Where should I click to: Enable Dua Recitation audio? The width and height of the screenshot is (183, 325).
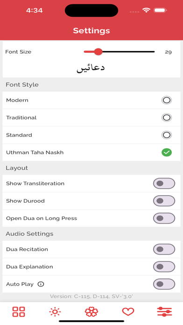164,249
